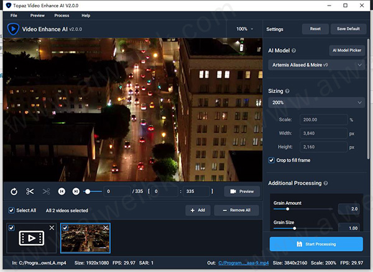Select the city night video thumbnail
Screen dimensions: 373x272
85,238
